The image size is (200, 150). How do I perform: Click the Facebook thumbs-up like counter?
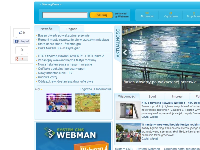22,33
